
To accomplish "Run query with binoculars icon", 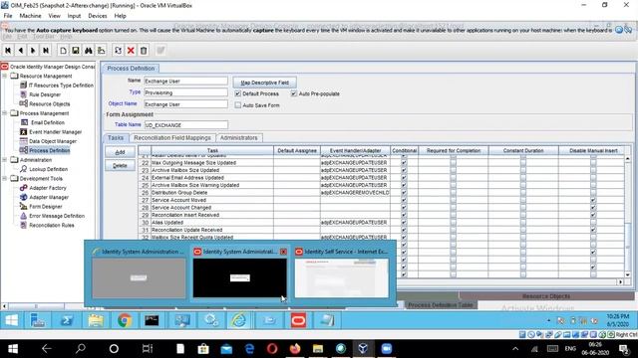I will 89,51.
